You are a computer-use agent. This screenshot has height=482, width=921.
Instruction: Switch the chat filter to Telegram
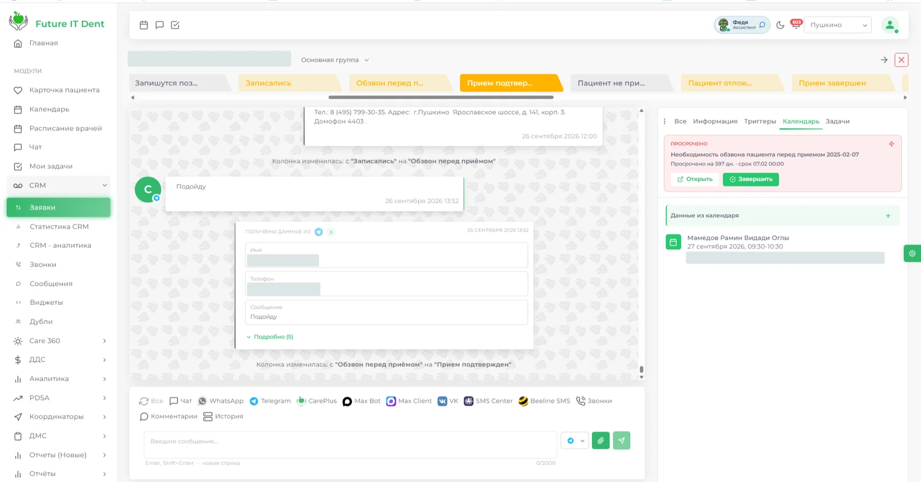click(x=270, y=401)
